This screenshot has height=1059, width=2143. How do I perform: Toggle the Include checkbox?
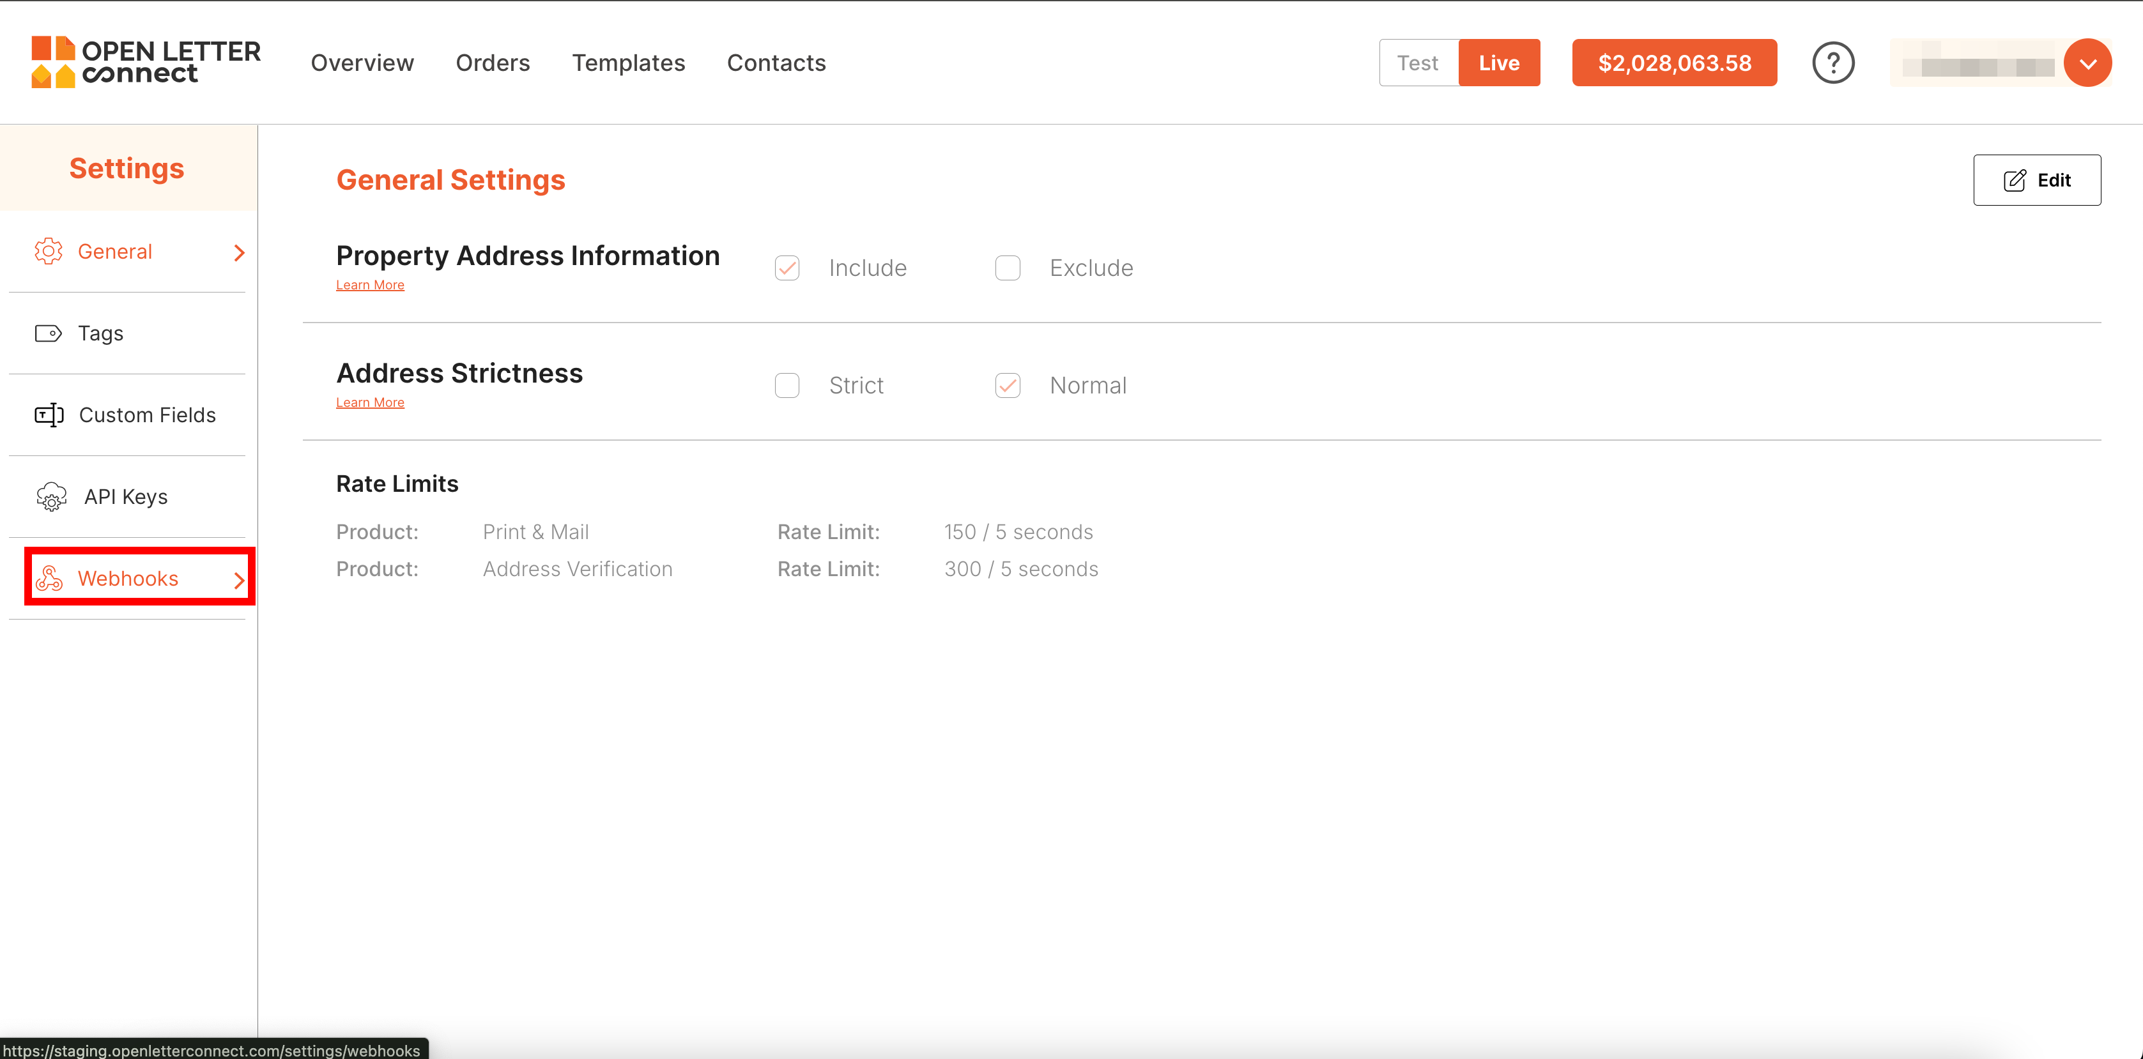click(787, 268)
